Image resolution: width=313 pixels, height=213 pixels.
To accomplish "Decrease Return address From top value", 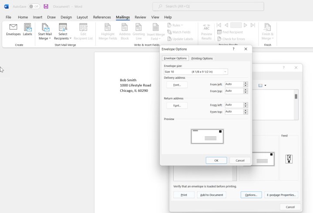I will [246, 113].
